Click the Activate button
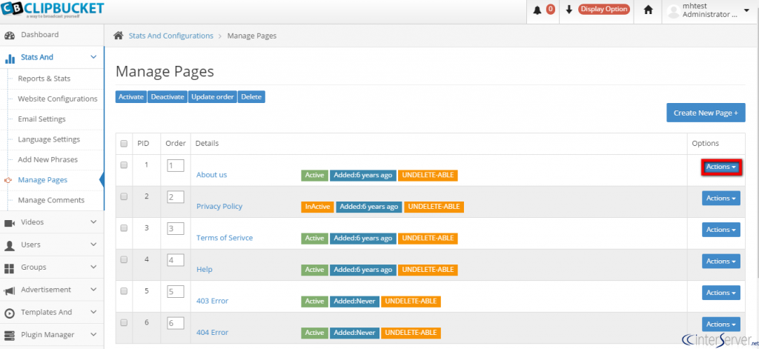This screenshot has height=349, width=759. (131, 97)
